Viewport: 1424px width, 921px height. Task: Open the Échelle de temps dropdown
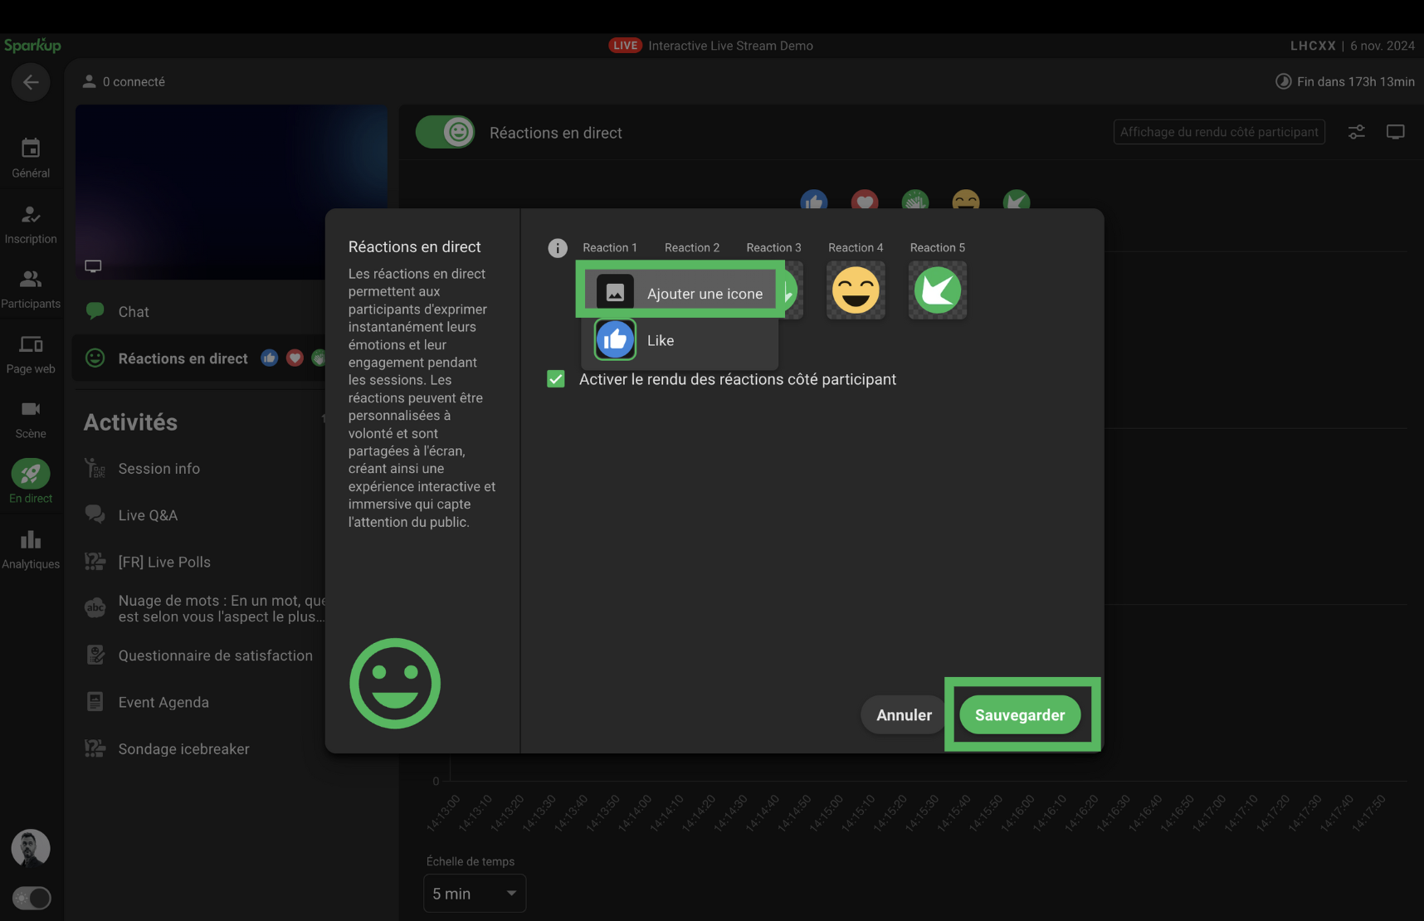coord(474,894)
